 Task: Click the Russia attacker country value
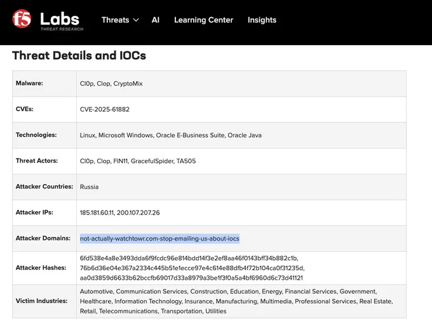90,187
